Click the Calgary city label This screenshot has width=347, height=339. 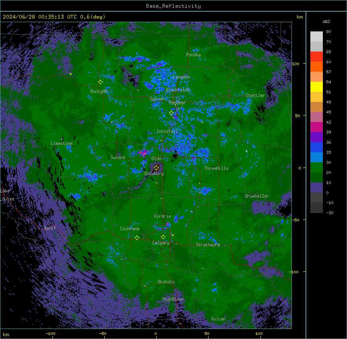tap(161, 243)
